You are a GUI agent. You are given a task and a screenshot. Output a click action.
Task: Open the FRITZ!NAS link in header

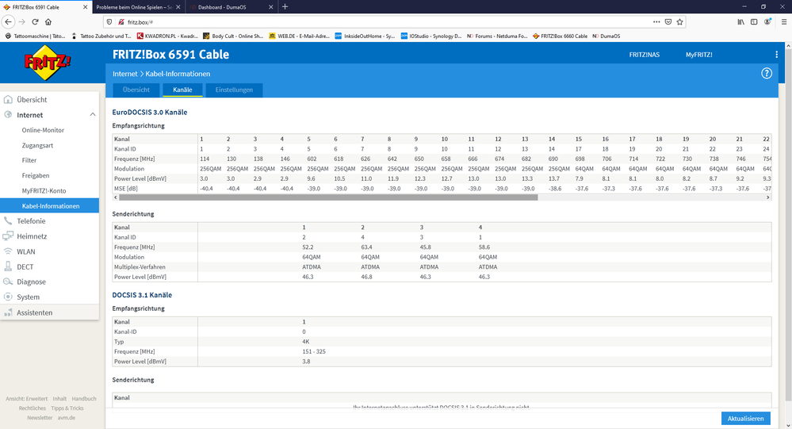pos(644,55)
